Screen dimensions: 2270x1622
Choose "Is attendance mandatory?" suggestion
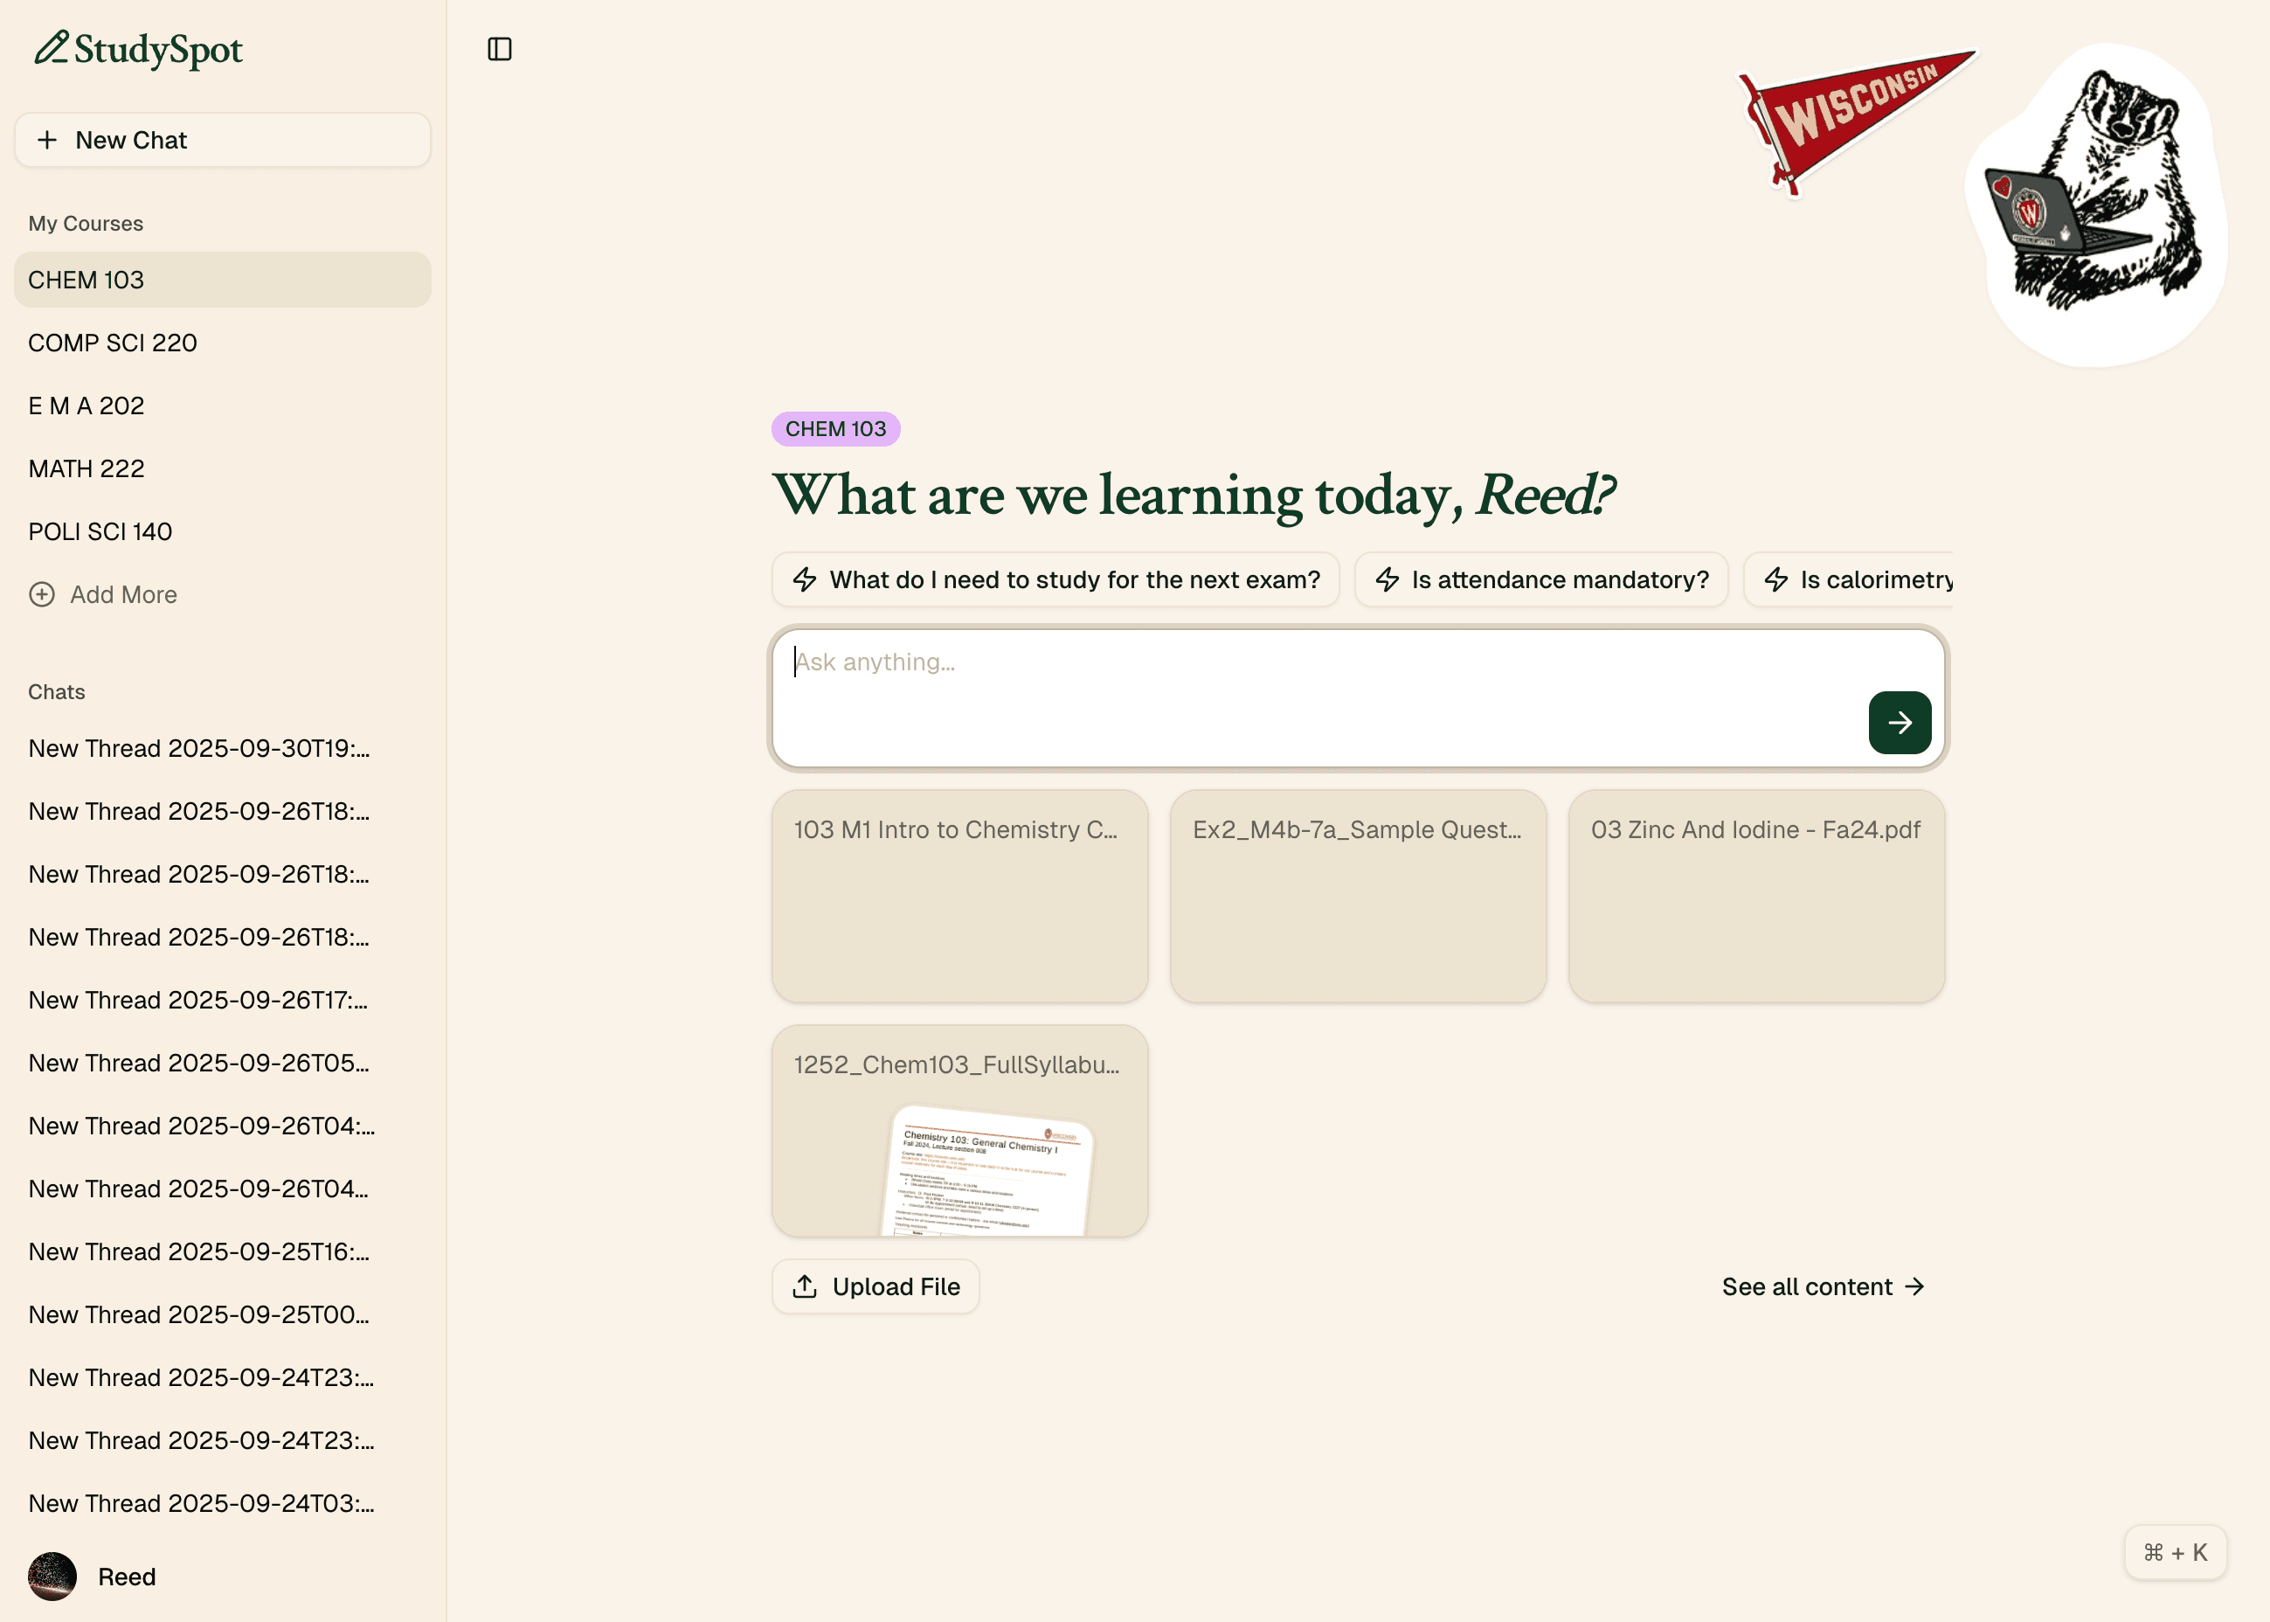point(1541,579)
